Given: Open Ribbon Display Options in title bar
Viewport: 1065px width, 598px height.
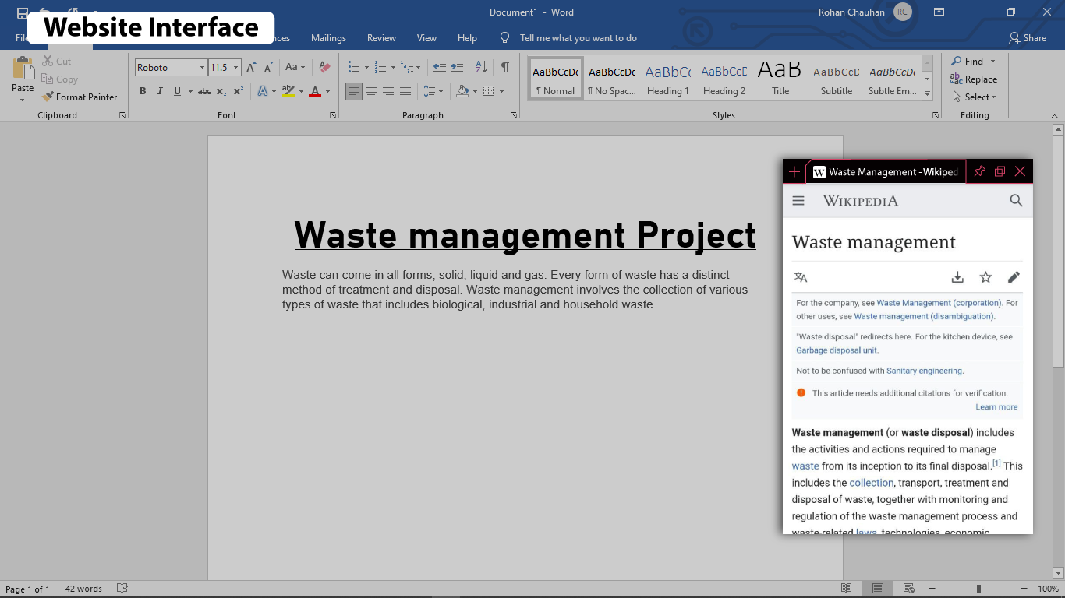Looking at the screenshot, I should point(939,12).
